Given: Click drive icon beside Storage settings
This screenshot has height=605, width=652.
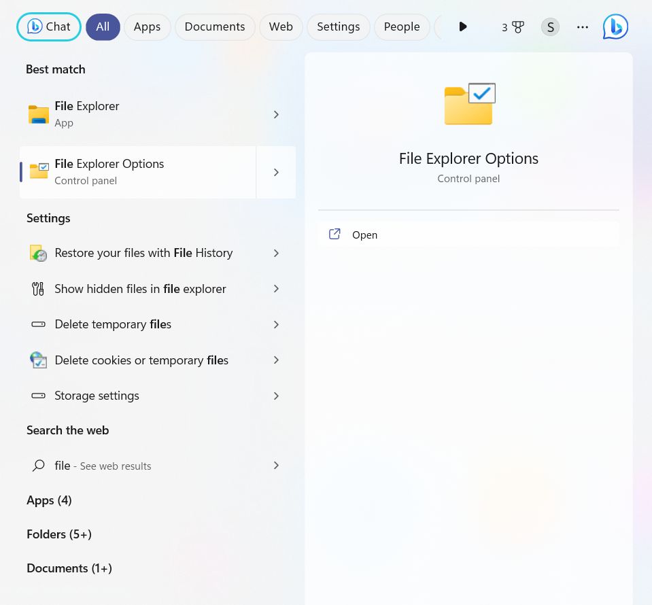Looking at the screenshot, I should tap(38, 396).
